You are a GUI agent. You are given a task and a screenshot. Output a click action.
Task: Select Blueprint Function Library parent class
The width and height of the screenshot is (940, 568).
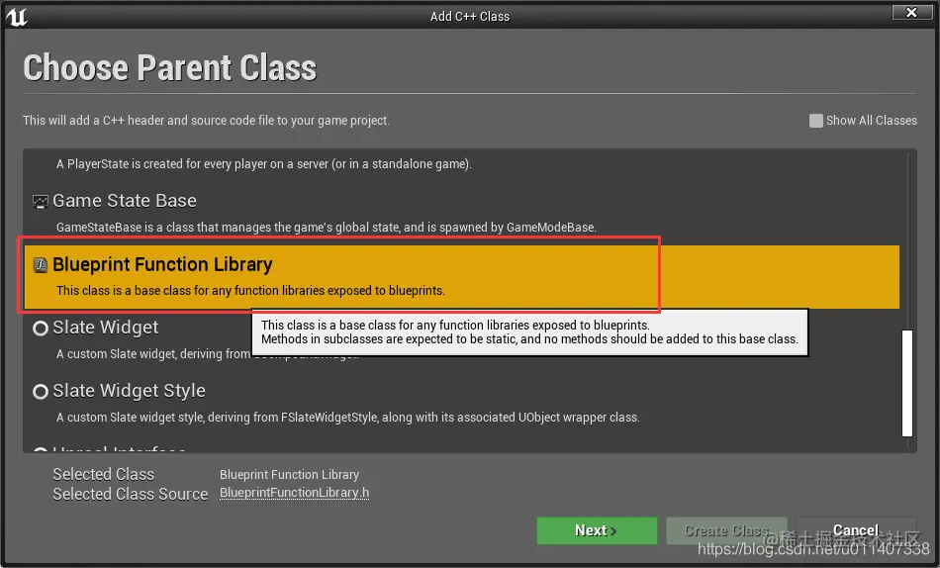(x=461, y=276)
